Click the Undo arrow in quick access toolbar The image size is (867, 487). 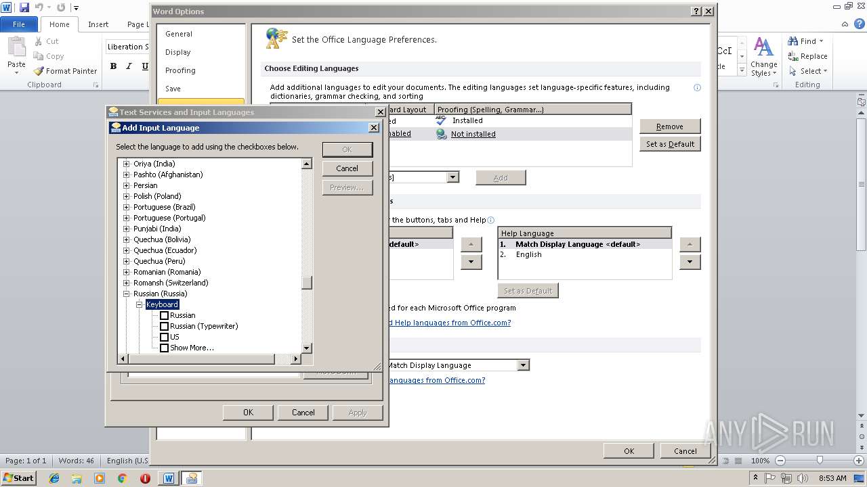pos(39,7)
